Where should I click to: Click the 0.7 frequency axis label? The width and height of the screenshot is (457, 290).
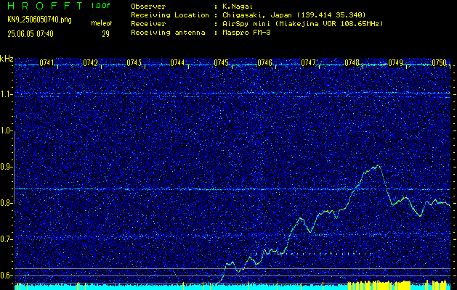click(6, 239)
